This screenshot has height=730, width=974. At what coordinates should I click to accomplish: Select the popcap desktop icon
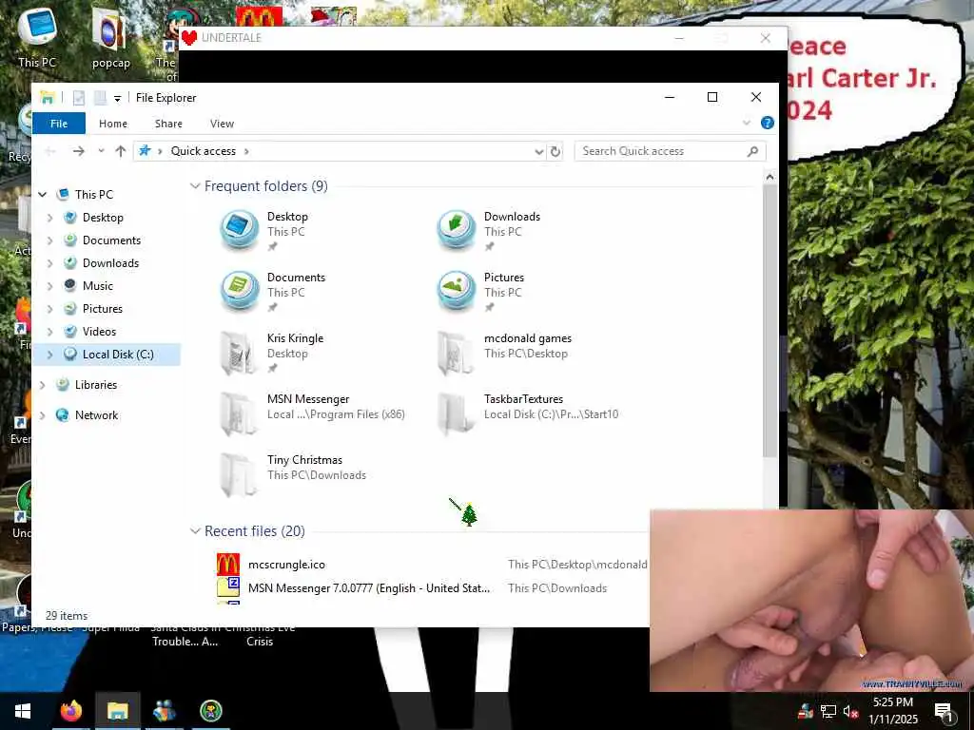[110, 37]
